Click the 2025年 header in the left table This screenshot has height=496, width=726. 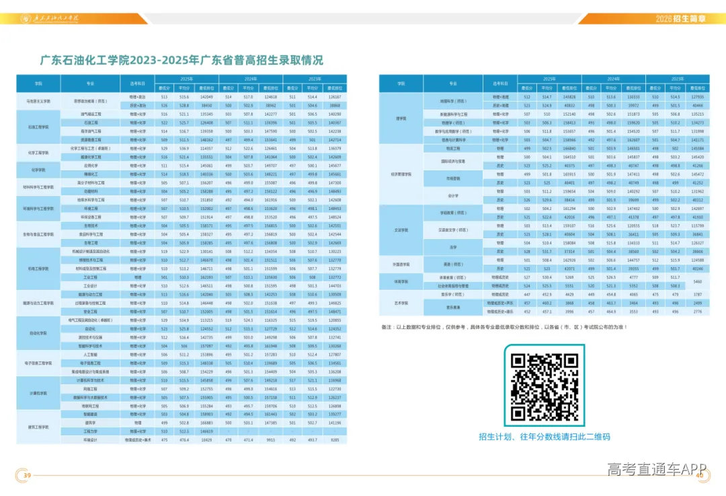pyautogui.click(x=187, y=79)
